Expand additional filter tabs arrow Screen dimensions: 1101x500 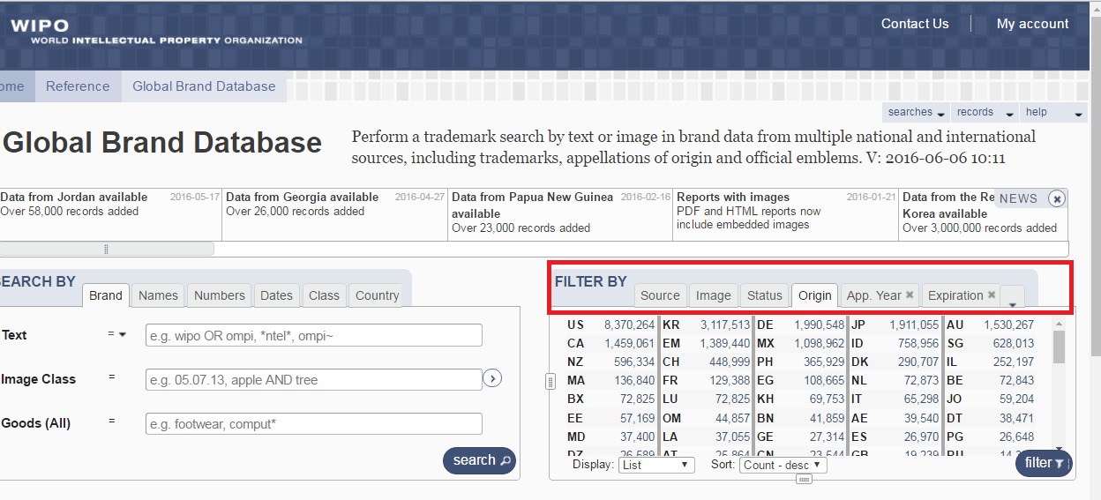click(1013, 298)
